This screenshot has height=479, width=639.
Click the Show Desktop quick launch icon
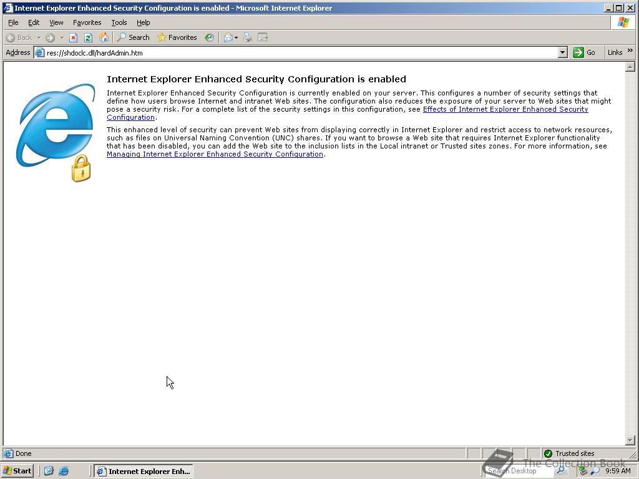pos(49,471)
